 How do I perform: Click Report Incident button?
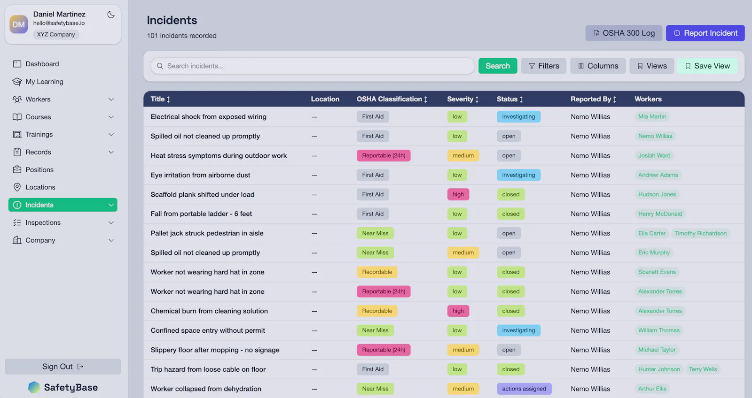pyautogui.click(x=705, y=33)
